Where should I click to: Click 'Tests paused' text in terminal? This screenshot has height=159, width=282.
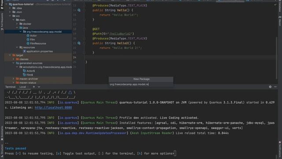15,148
